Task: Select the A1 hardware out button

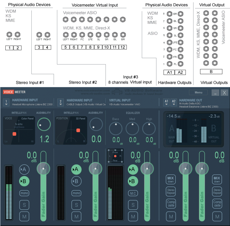Action: pos(166,102)
